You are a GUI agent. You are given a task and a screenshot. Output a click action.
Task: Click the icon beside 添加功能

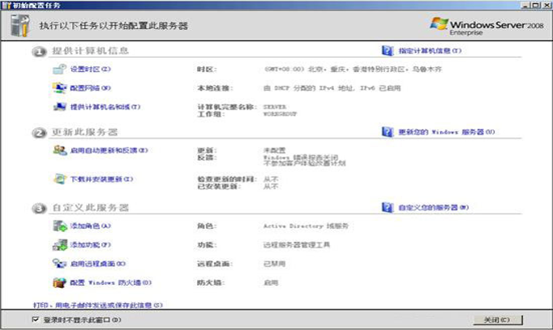pos(58,244)
